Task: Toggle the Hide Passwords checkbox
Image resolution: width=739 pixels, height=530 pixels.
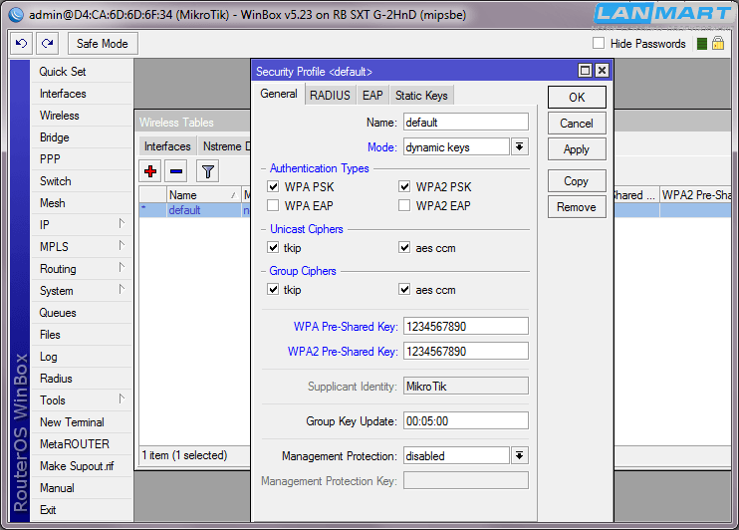Action: tap(599, 44)
